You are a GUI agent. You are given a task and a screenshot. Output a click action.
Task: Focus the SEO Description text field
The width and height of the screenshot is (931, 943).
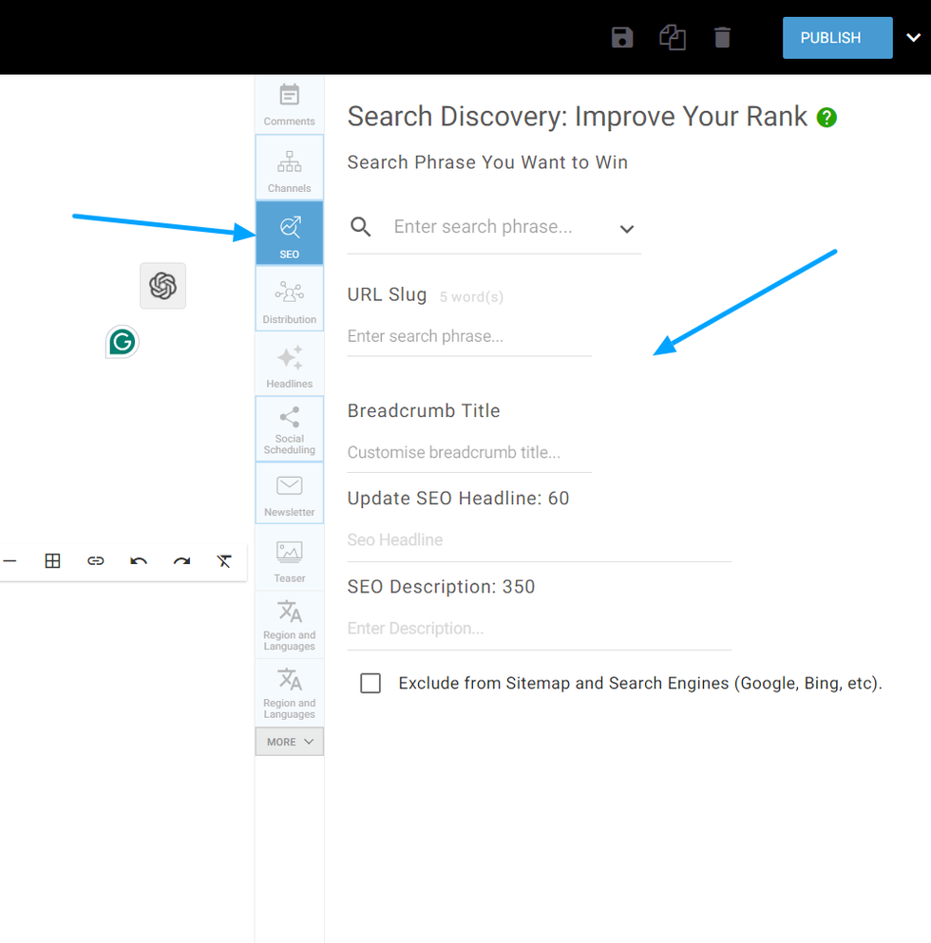539,629
